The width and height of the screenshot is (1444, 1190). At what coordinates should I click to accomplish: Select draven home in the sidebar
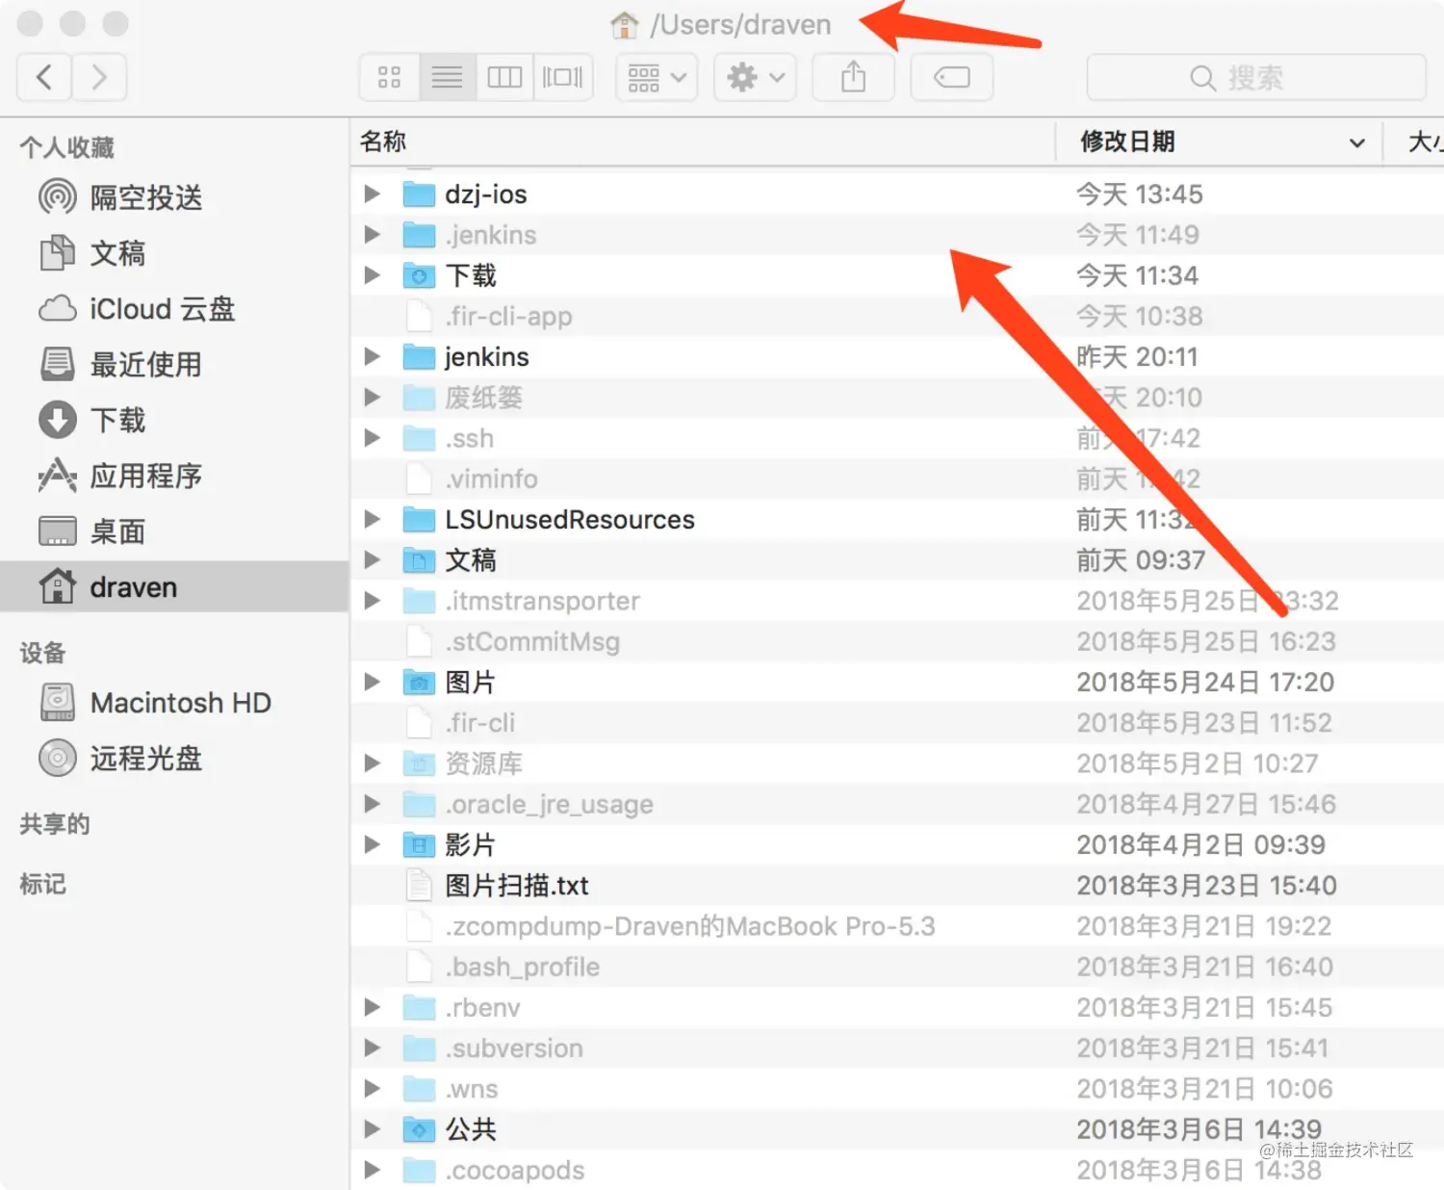click(x=174, y=586)
